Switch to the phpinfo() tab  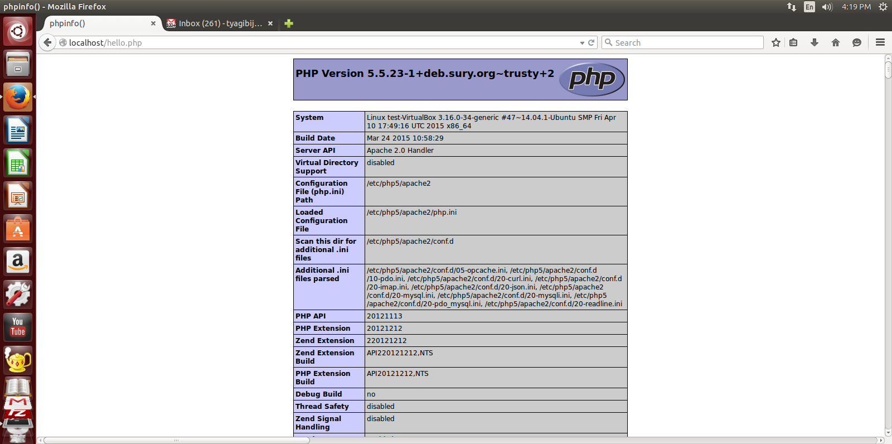tap(100, 23)
